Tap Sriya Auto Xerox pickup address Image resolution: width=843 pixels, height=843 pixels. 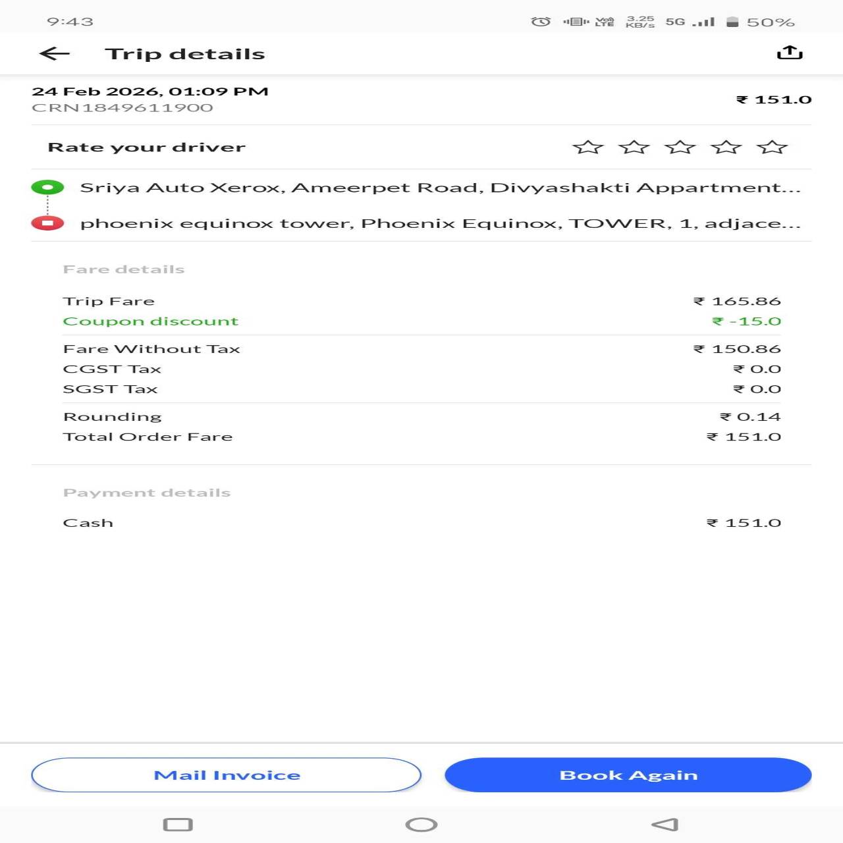(x=440, y=188)
